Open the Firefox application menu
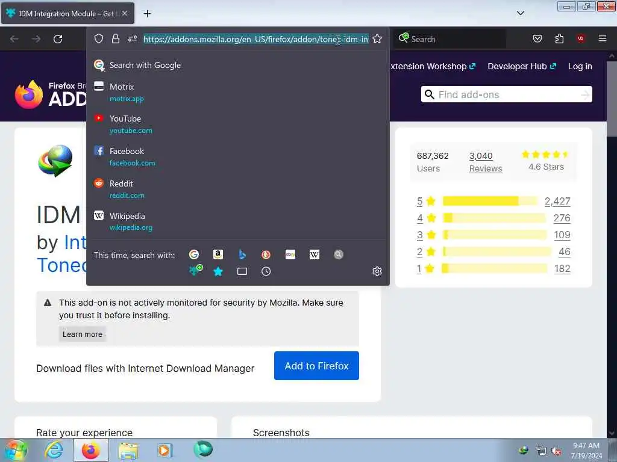The height and width of the screenshot is (462, 617). point(602,38)
